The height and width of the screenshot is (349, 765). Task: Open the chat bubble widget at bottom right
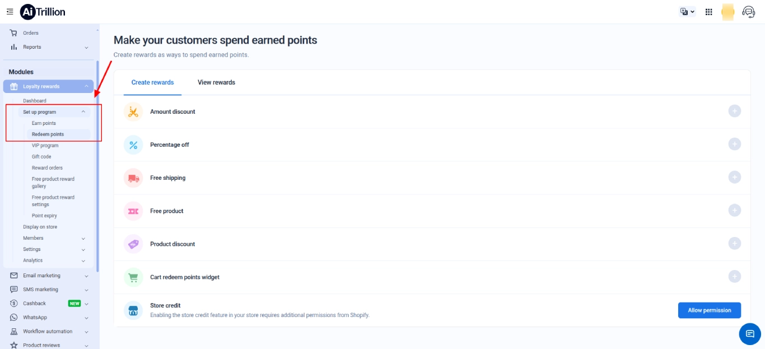point(750,334)
